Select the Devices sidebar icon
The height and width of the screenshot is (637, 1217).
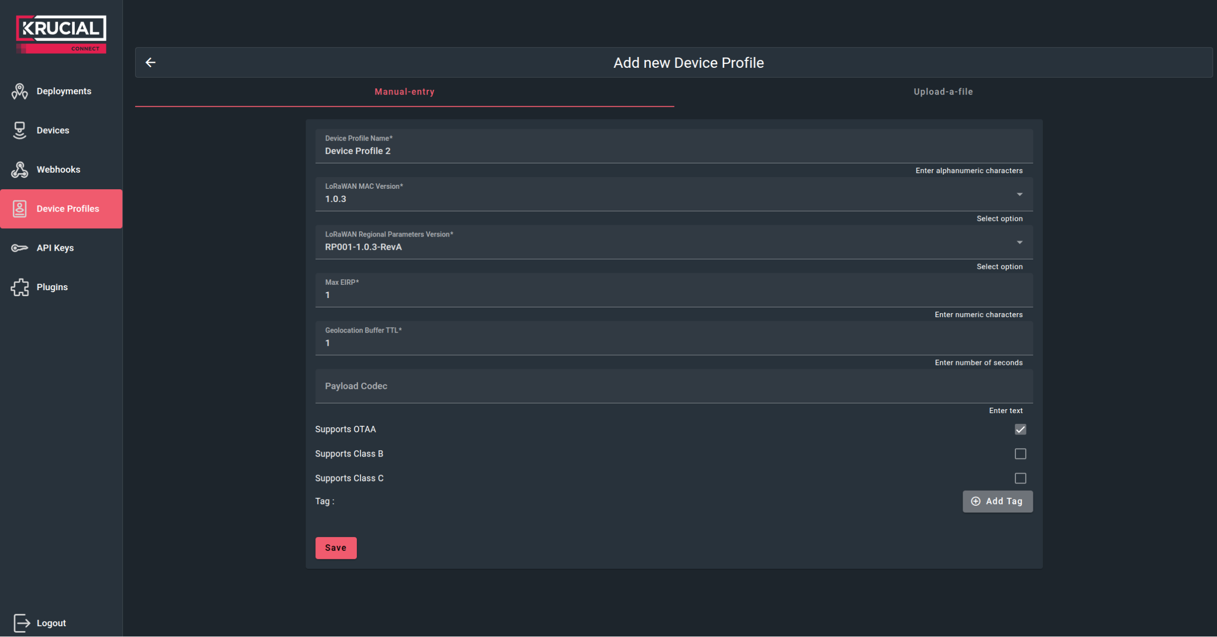(20, 130)
